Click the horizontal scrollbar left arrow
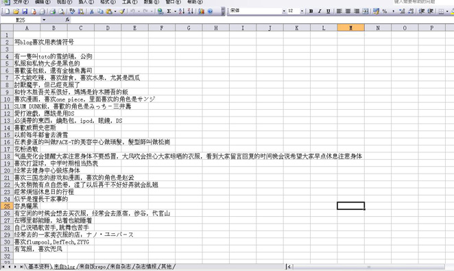The image size is (454, 271). (x=289, y=267)
